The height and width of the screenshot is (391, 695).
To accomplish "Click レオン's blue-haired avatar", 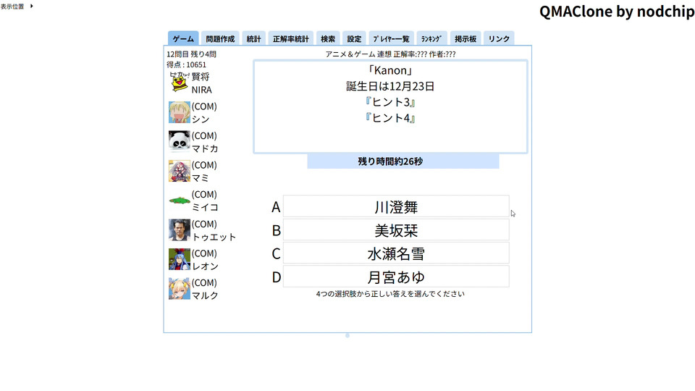I will point(180,259).
